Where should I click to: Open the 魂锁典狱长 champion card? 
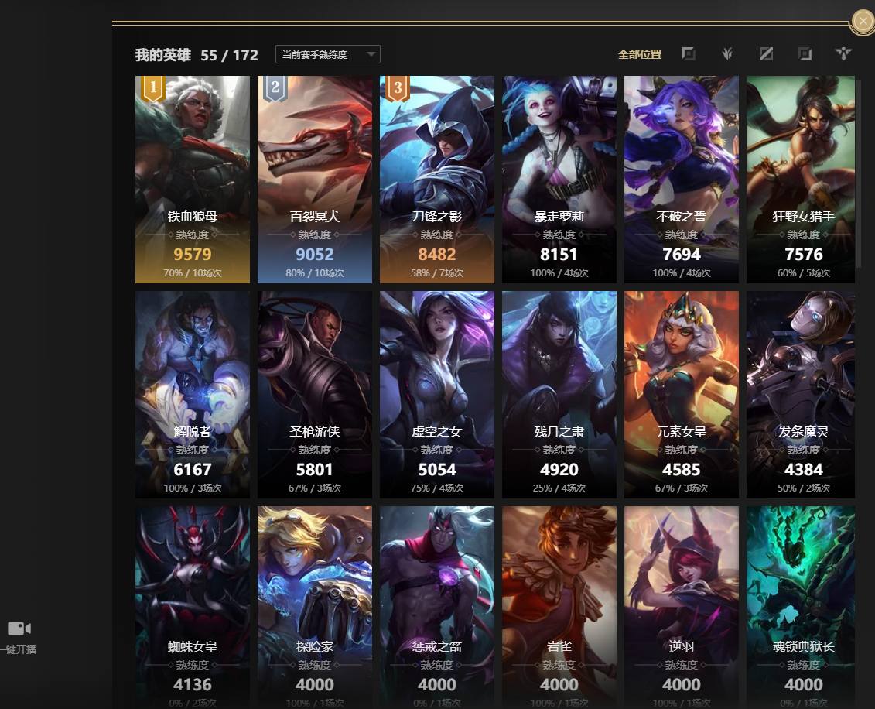[x=801, y=608]
